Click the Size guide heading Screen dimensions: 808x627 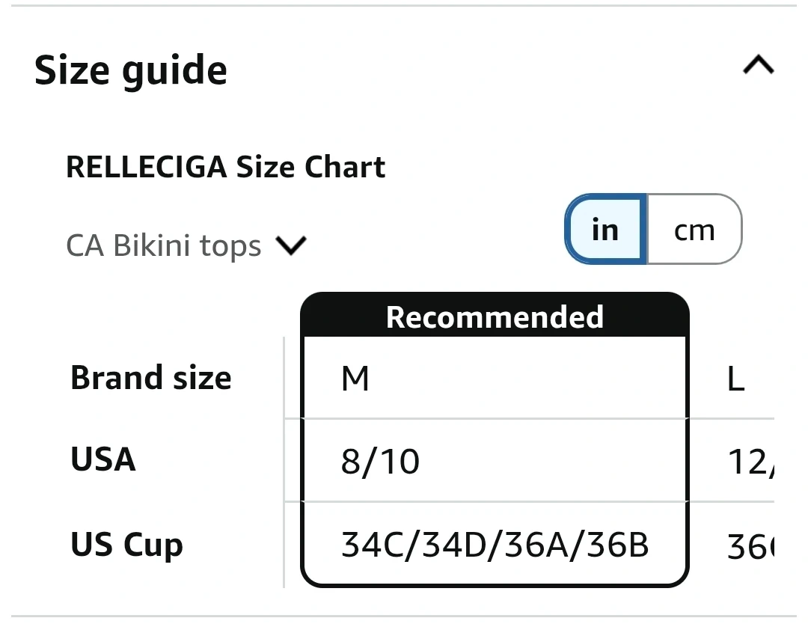click(131, 70)
